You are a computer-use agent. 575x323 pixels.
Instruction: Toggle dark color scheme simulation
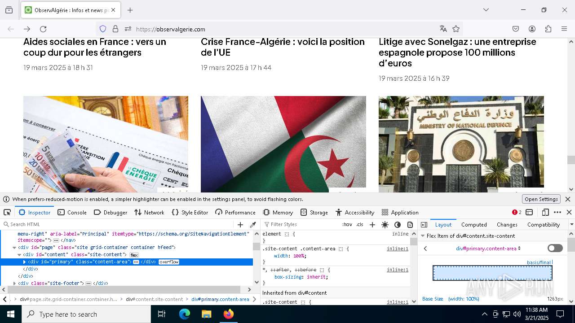point(398,225)
